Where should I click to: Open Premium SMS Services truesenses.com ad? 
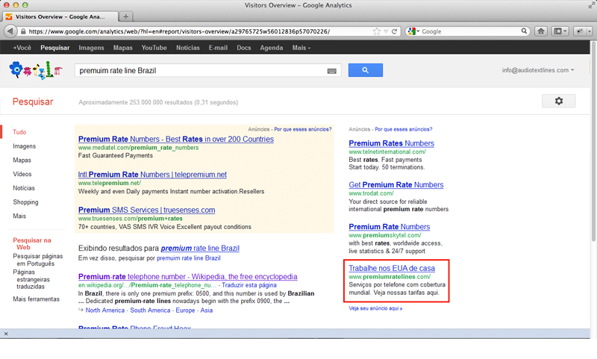click(x=146, y=210)
